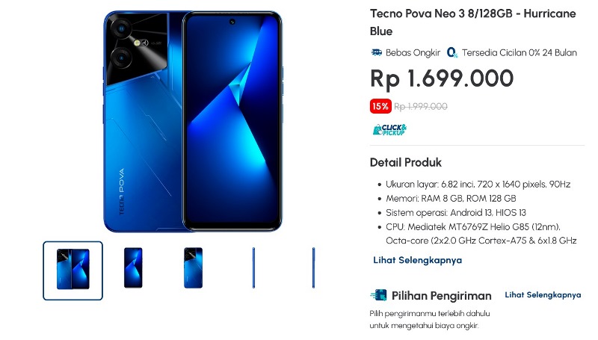598x340 pixels.
Task: Click the Bebas Ongkir label
Action: (413, 52)
